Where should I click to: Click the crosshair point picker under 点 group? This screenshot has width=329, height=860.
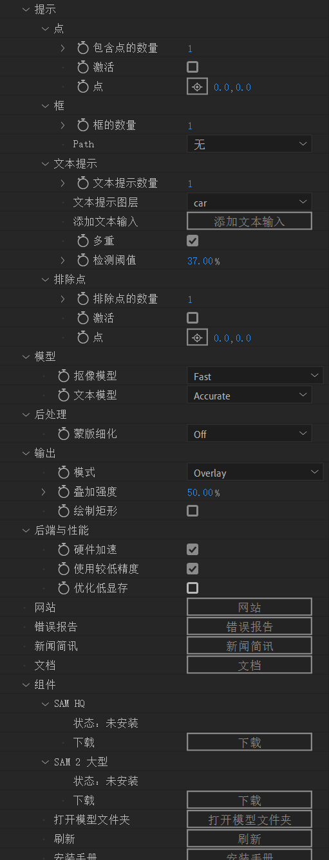pos(197,87)
